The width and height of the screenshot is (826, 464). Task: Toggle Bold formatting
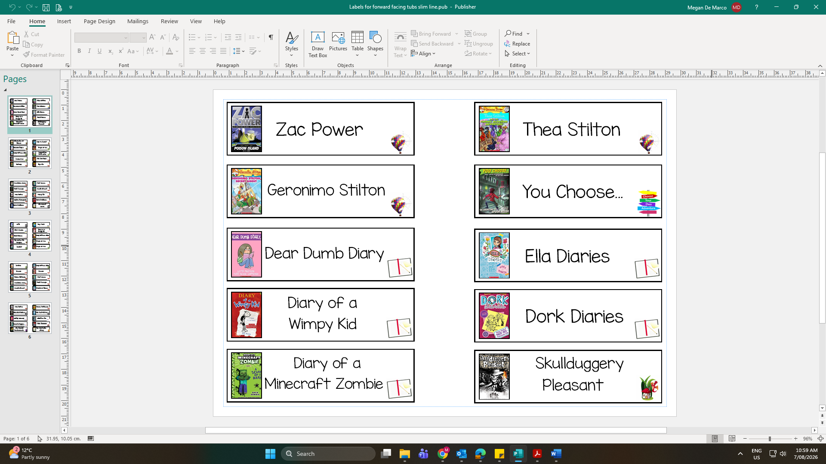79,51
